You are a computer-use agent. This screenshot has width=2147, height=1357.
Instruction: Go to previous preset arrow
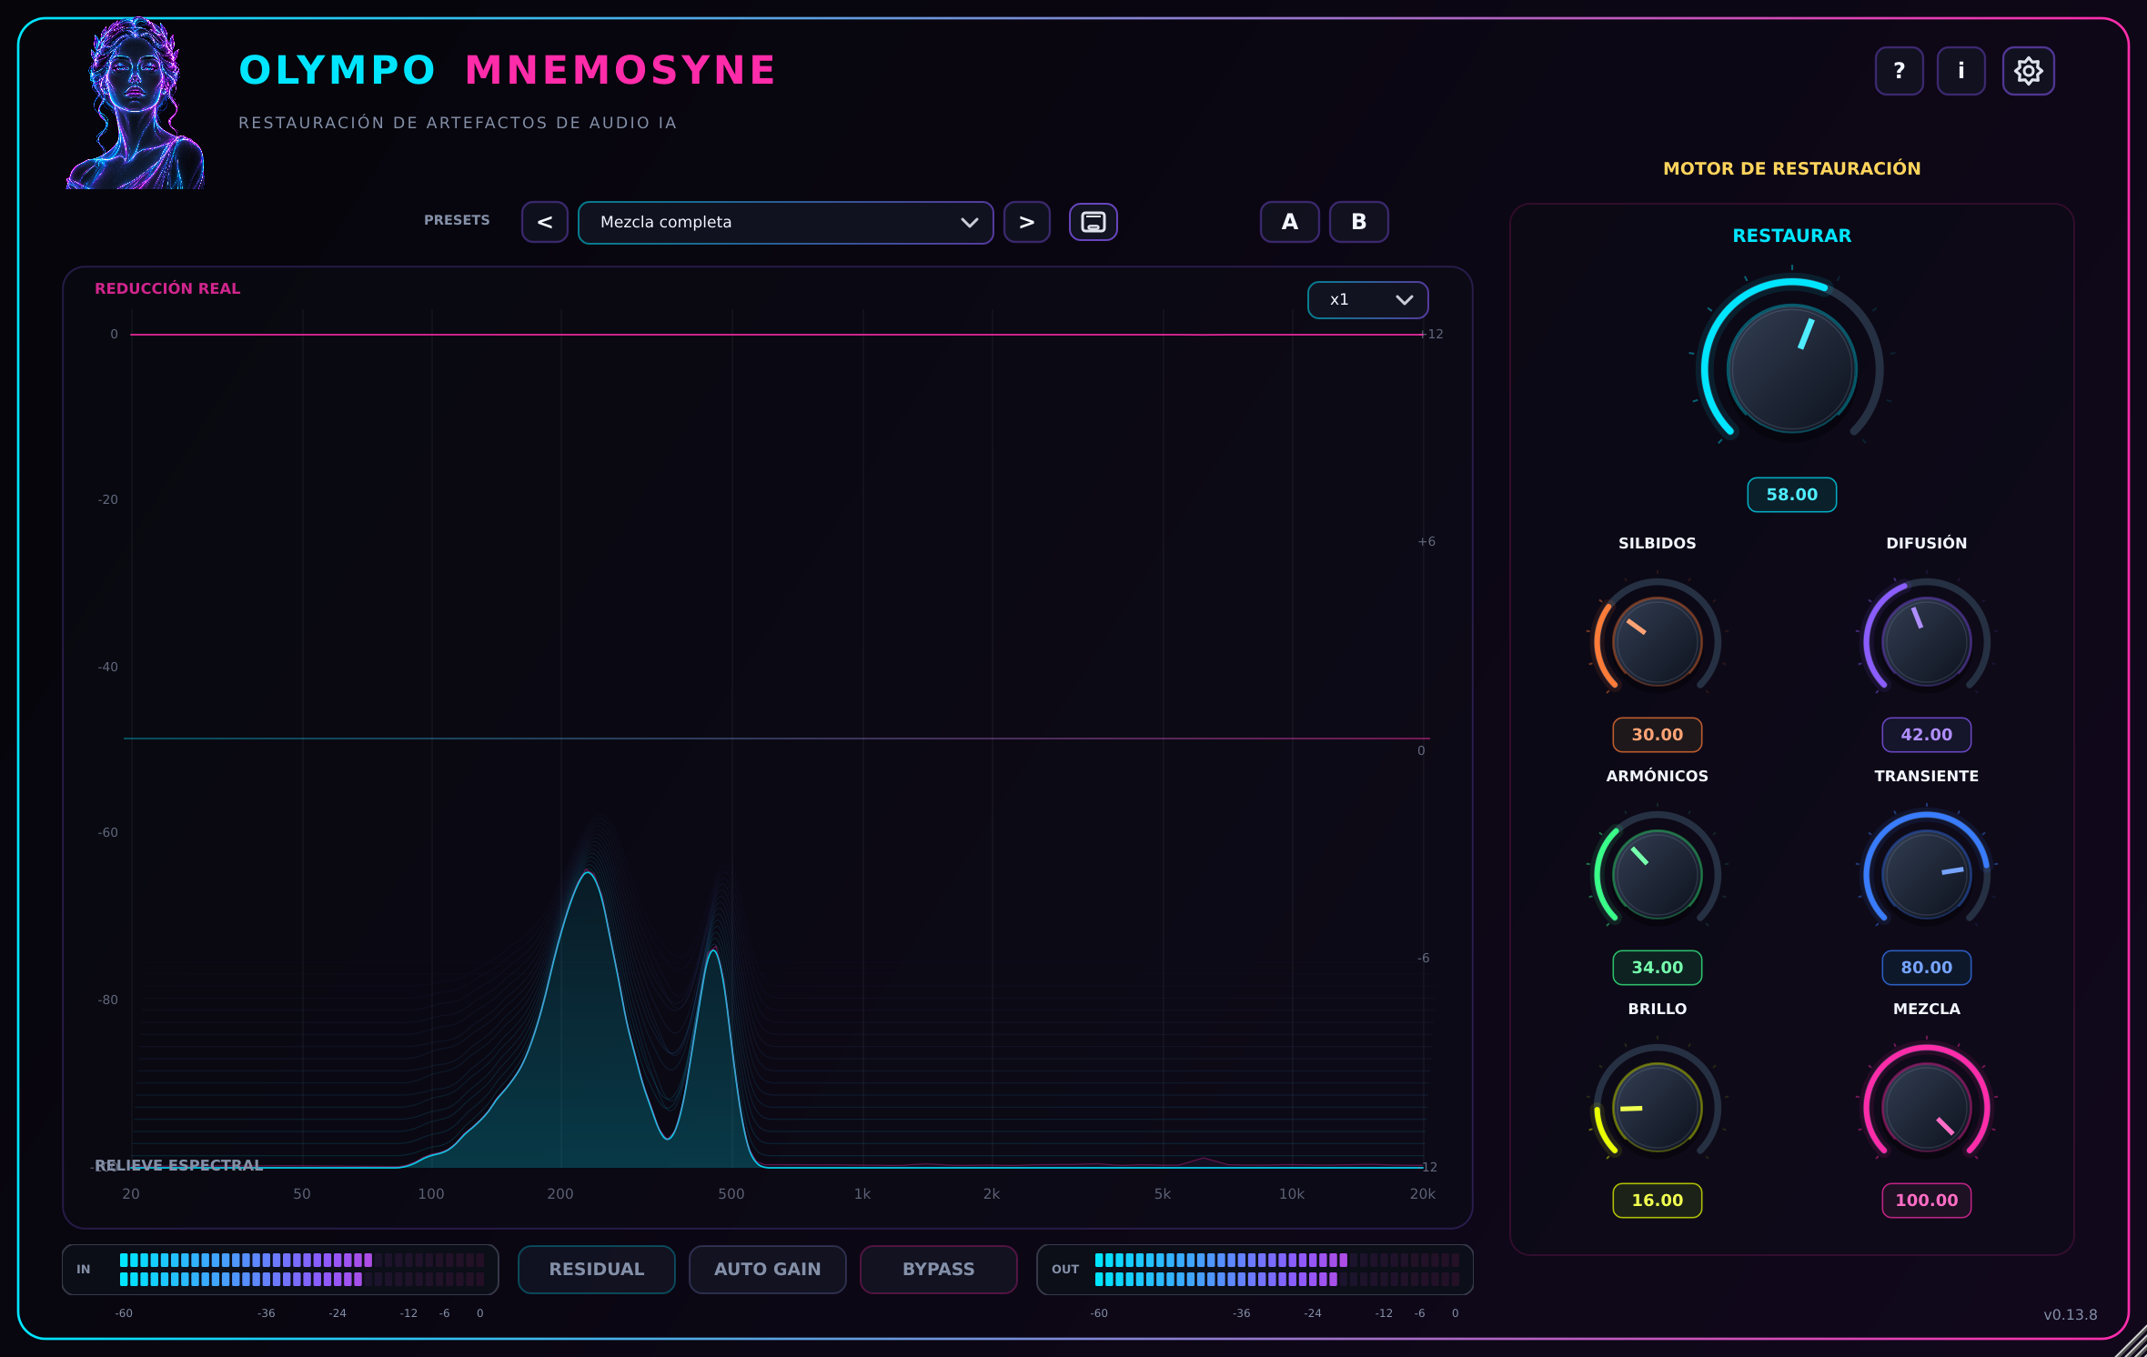click(545, 222)
